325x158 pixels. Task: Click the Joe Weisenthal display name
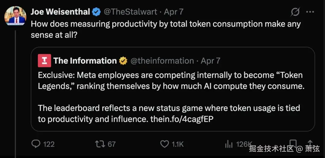[60, 12]
